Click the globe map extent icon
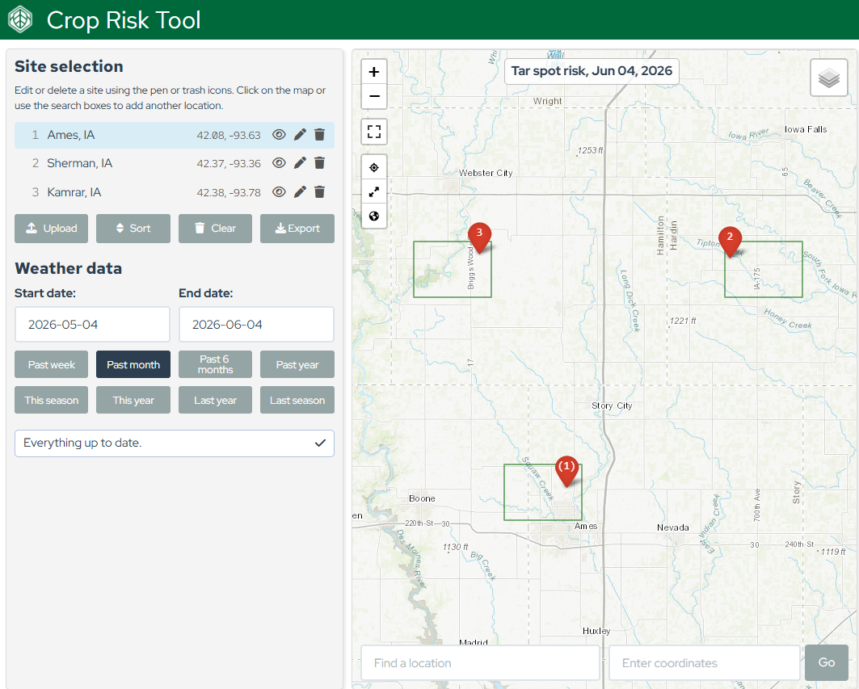859x689 pixels. click(374, 216)
